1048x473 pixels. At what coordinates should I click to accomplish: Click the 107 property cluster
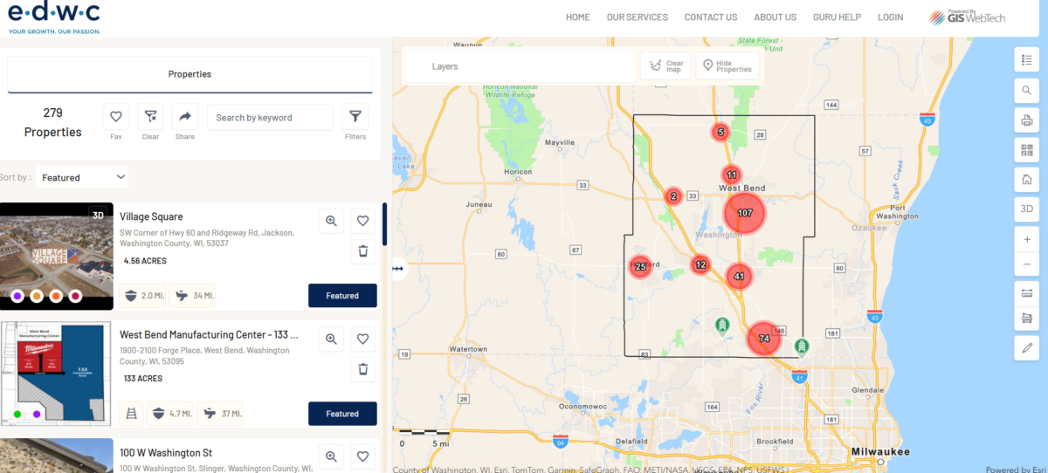pyautogui.click(x=745, y=213)
